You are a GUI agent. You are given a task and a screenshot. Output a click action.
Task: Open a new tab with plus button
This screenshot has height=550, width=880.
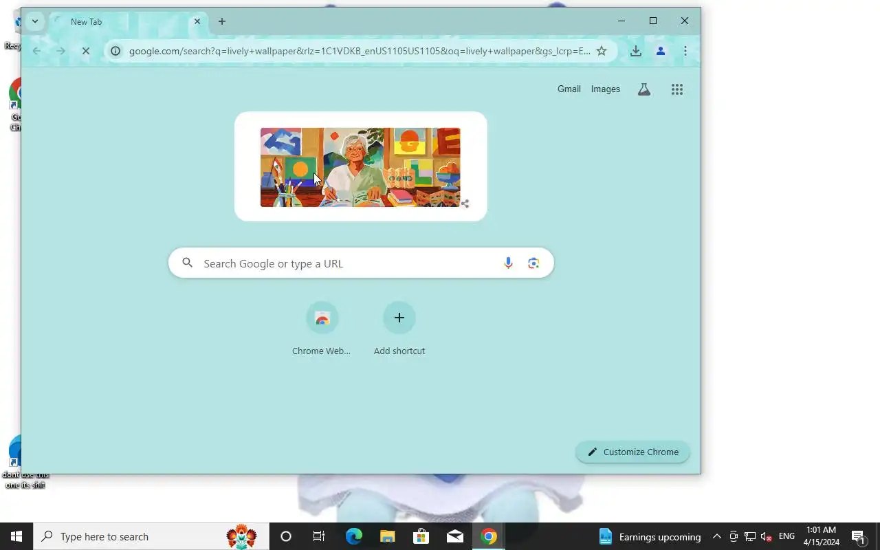click(221, 21)
